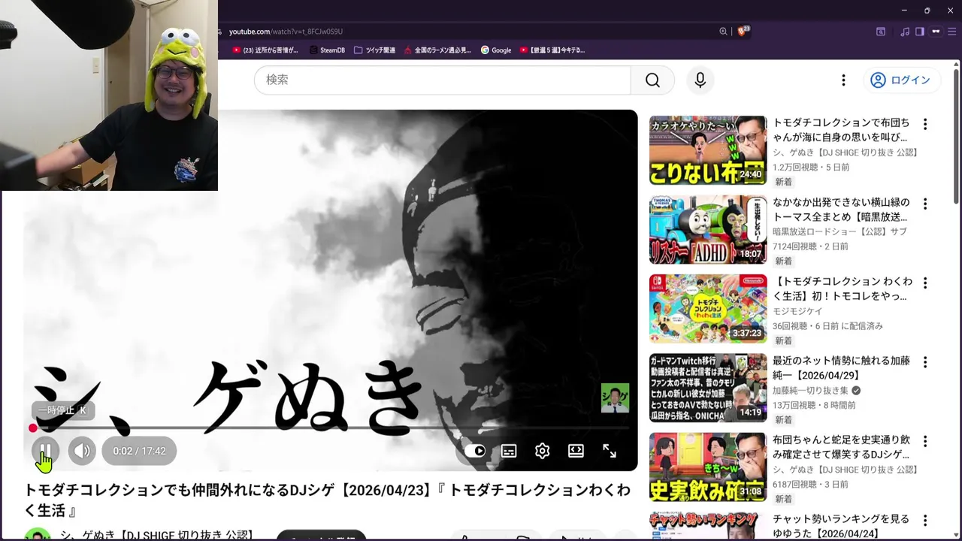This screenshot has height=541, width=962.
Task: Click the scrollbar up arrow
Action: pos(956,65)
